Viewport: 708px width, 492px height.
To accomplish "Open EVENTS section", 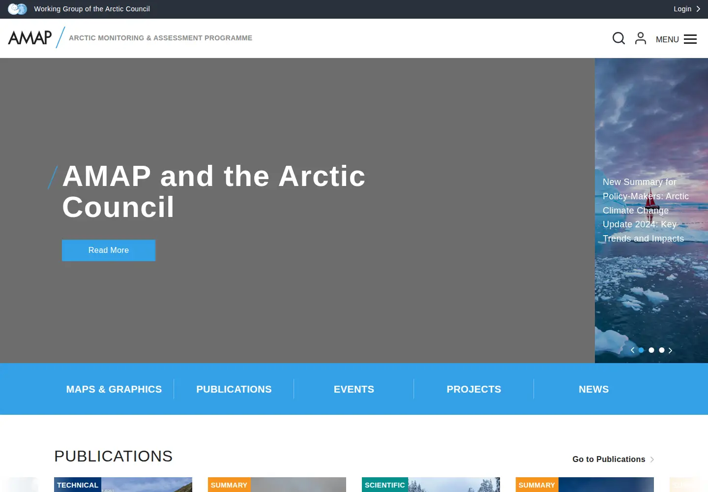I will pyautogui.click(x=354, y=389).
